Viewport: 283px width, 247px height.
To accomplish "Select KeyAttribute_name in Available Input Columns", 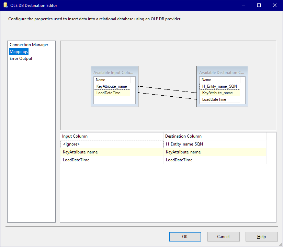I will click(112, 86).
